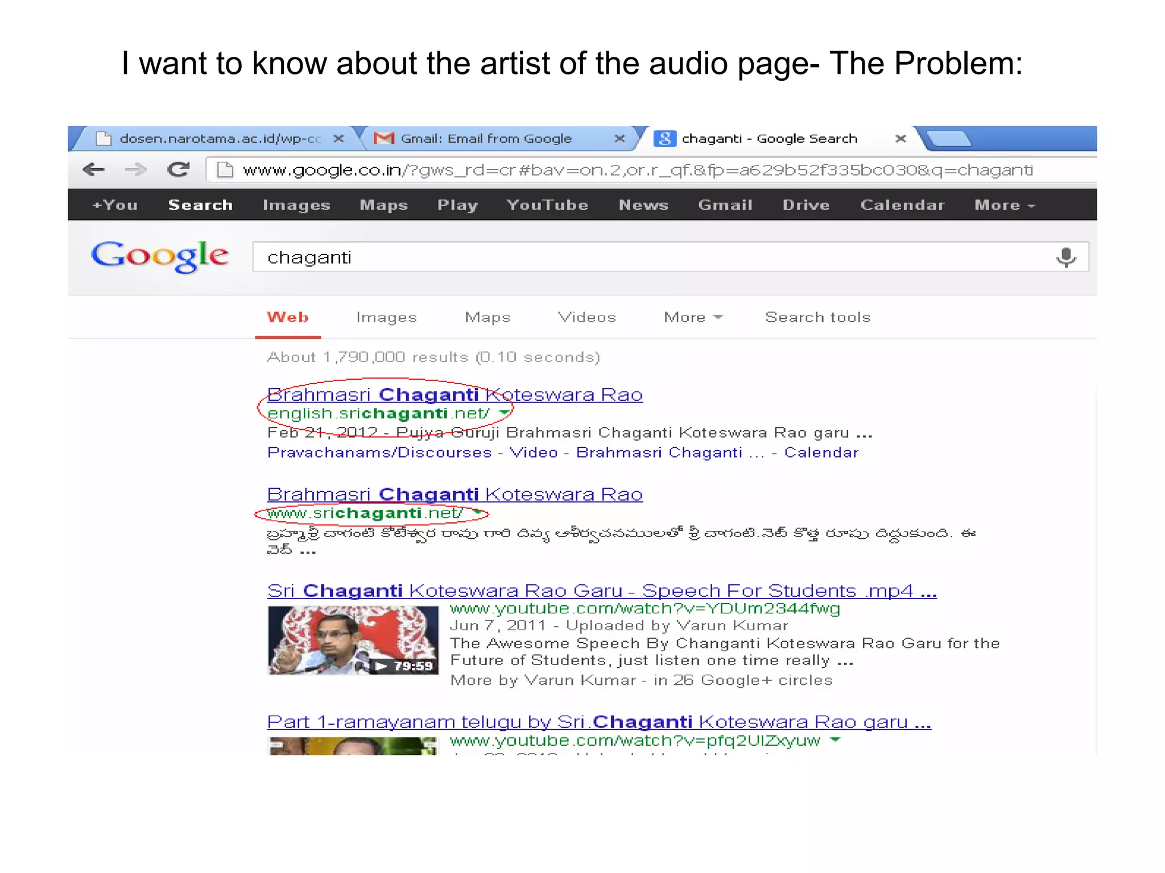Open Gmail in the black navigation bar
1165x873 pixels.
click(x=725, y=205)
